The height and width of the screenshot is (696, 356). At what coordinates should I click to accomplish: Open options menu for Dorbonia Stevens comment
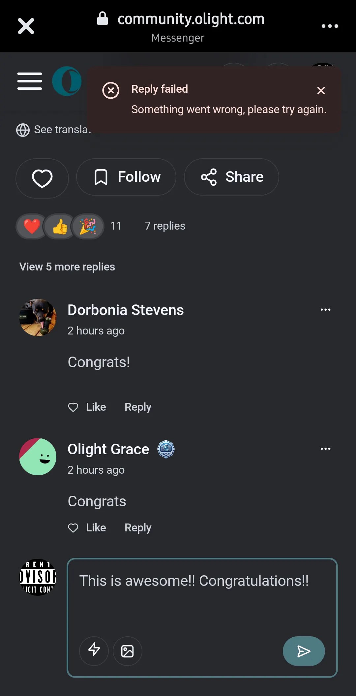point(326,310)
